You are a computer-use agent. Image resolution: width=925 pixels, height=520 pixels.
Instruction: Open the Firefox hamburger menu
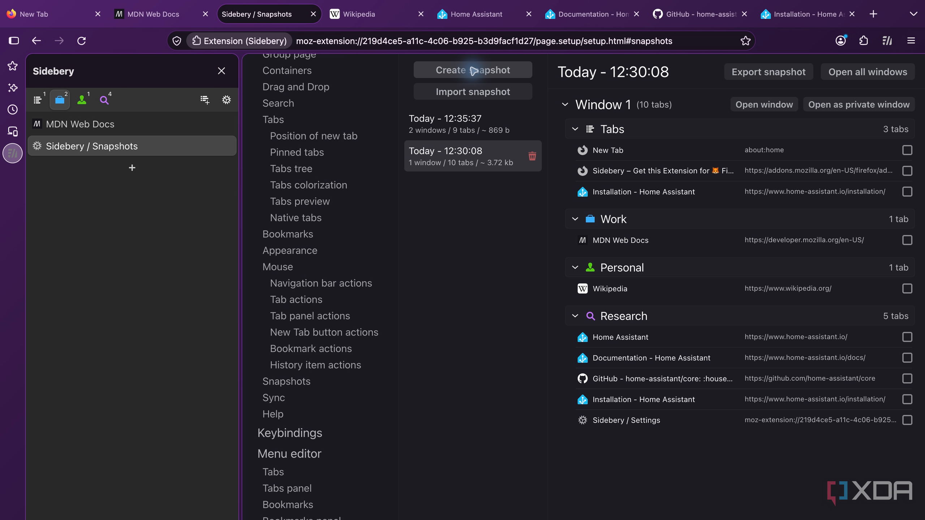pyautogui.click(x=911, y=41)
